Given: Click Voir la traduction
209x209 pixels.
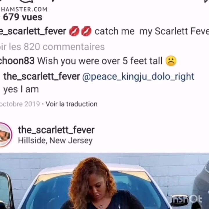Looking at the screenshot, I should [71, 104].
